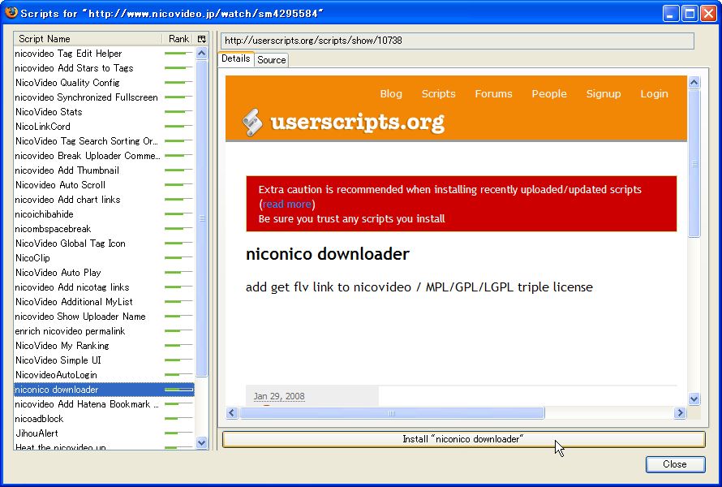
Task: Select 'NicoVideo Stats' script
Action: click(x=104, y=112)
